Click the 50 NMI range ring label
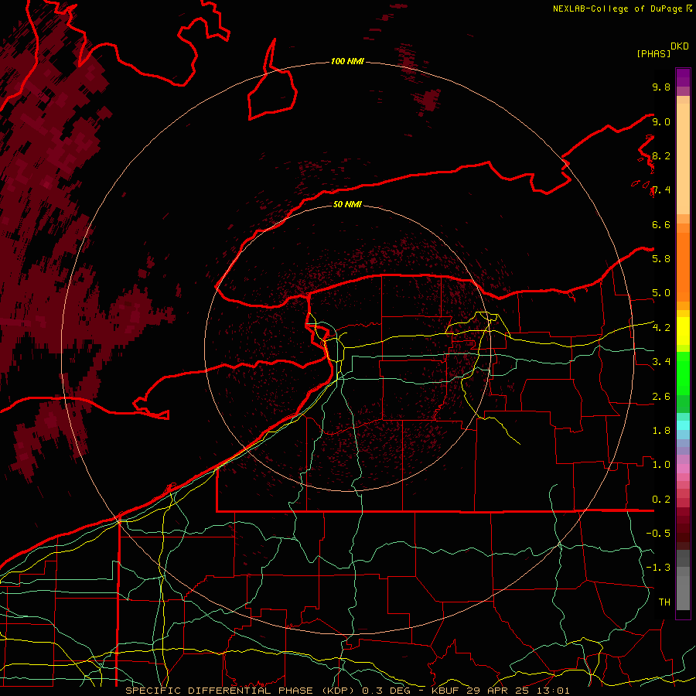Viewport: 696px width, 696px height. [x=347, y=204]
